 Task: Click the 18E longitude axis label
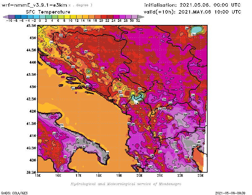click(x=99, y=175)
